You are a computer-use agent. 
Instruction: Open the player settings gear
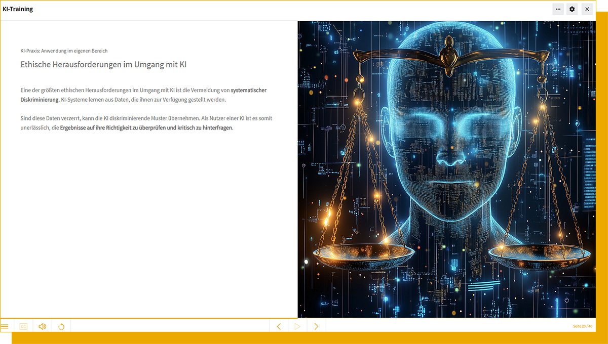pos(572,9)
